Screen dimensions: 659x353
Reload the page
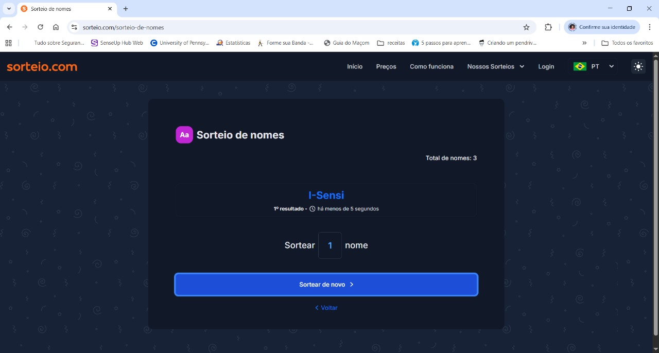pyautogui.click(x=40, y=27)
